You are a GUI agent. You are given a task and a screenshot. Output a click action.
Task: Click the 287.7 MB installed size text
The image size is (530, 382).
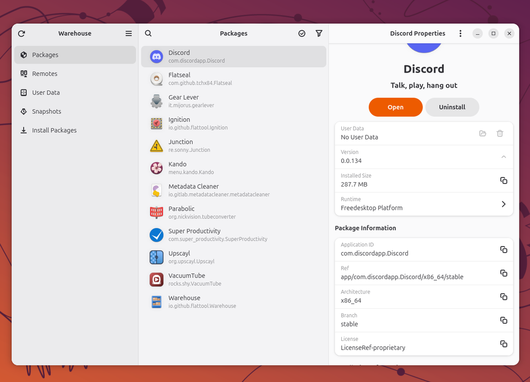(354, 184)
